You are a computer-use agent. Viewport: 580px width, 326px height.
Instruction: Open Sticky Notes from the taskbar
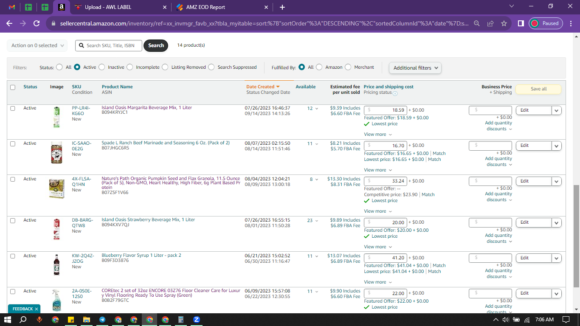click(71, 320)
